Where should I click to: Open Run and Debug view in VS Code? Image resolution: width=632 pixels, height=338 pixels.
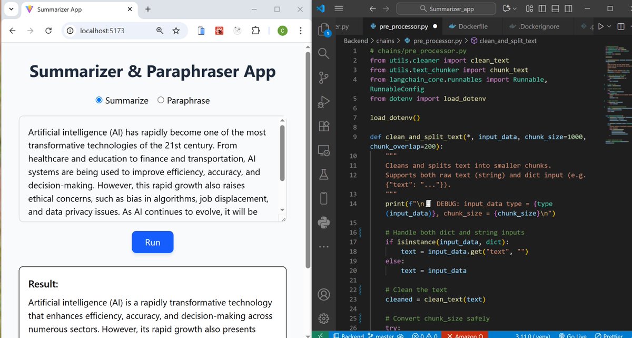(x=323, y=102)
